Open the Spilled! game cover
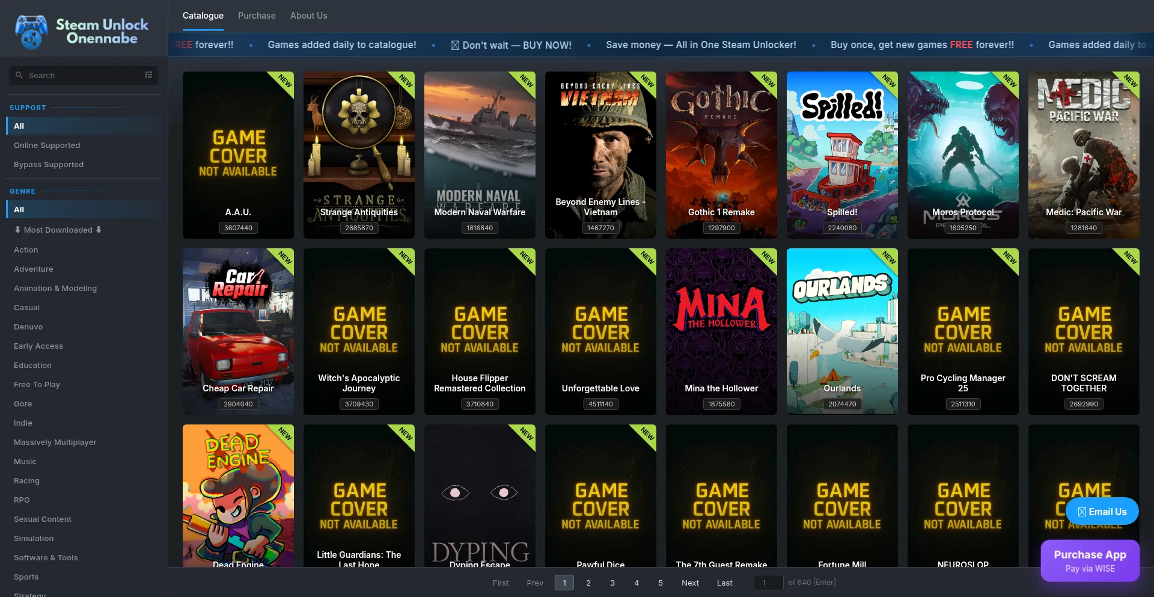Viewport: 1154px width, 597px height. [x=842, y=155]
